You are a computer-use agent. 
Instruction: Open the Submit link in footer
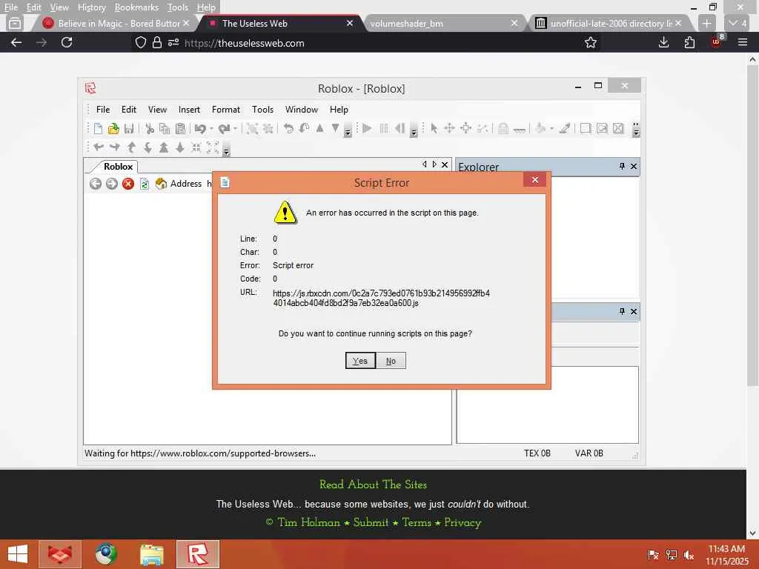[x=371, y=522]
